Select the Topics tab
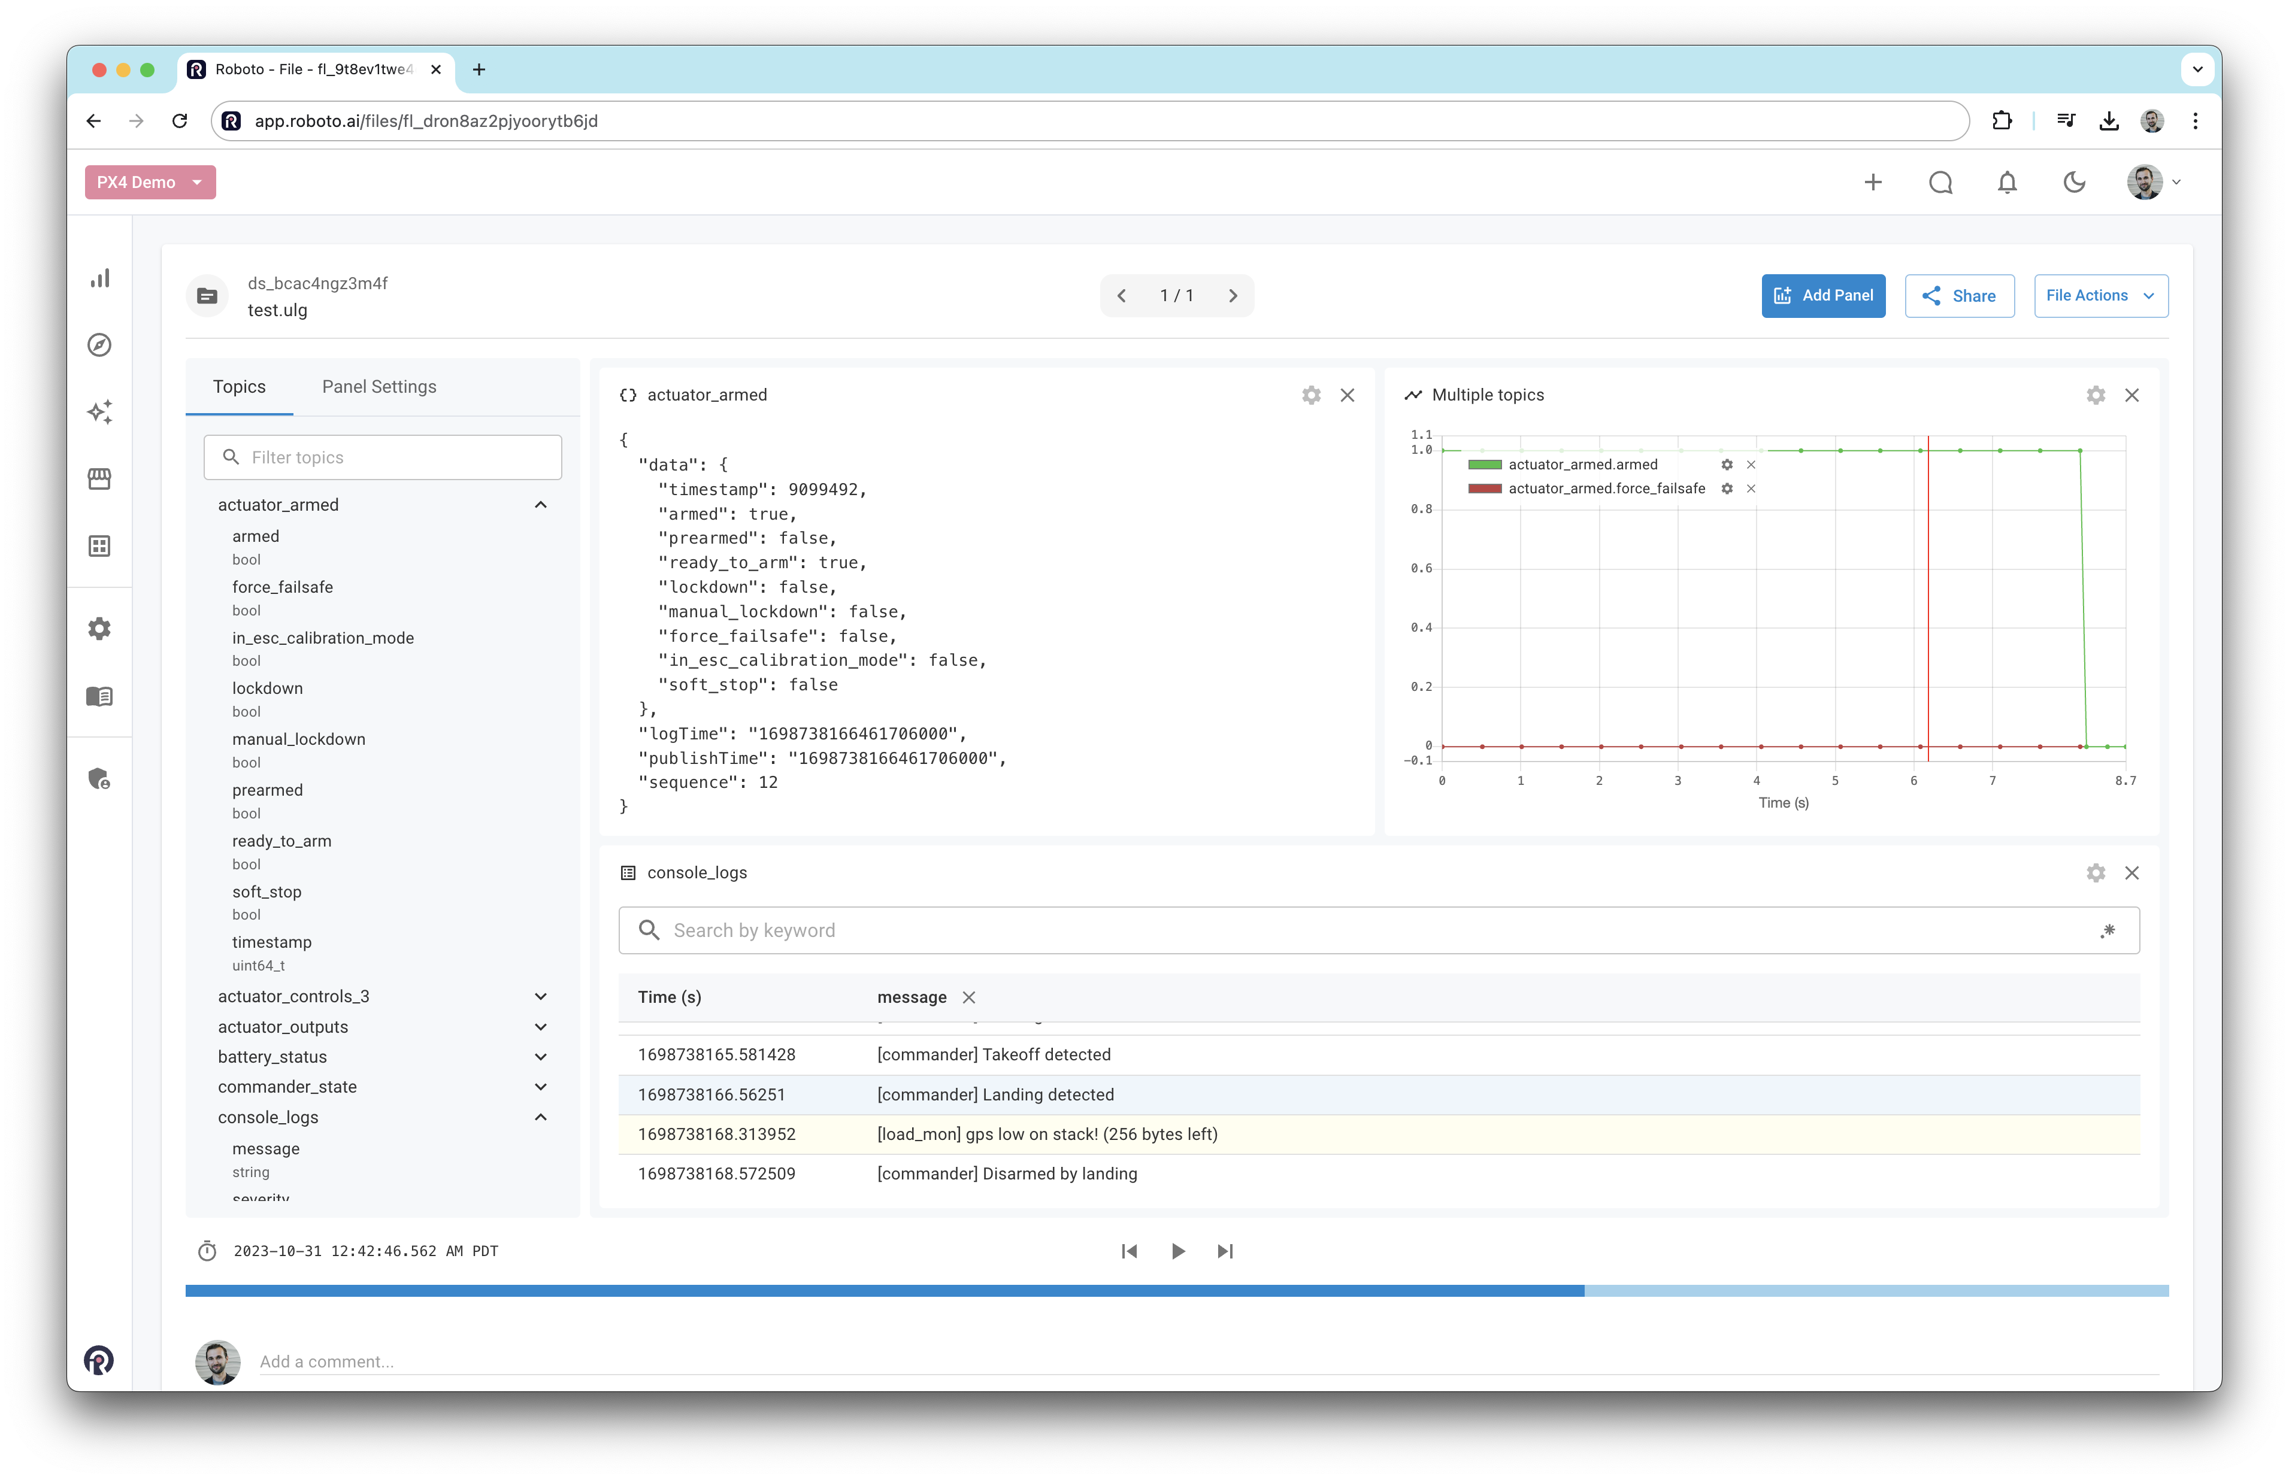This screenshot has height=1480, width=2289. [x=238, y=386]
